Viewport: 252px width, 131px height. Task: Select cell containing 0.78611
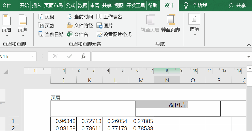coord(90,128)
